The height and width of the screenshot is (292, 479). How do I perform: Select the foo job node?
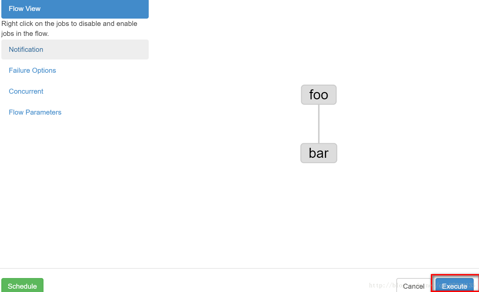tap(319, 95)
